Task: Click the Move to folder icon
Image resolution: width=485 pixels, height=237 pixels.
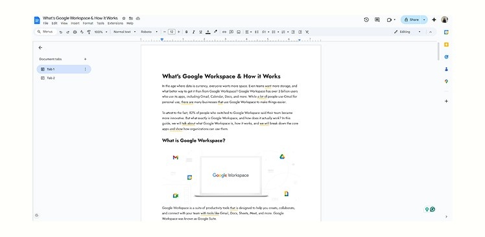Action: (131, 19)
